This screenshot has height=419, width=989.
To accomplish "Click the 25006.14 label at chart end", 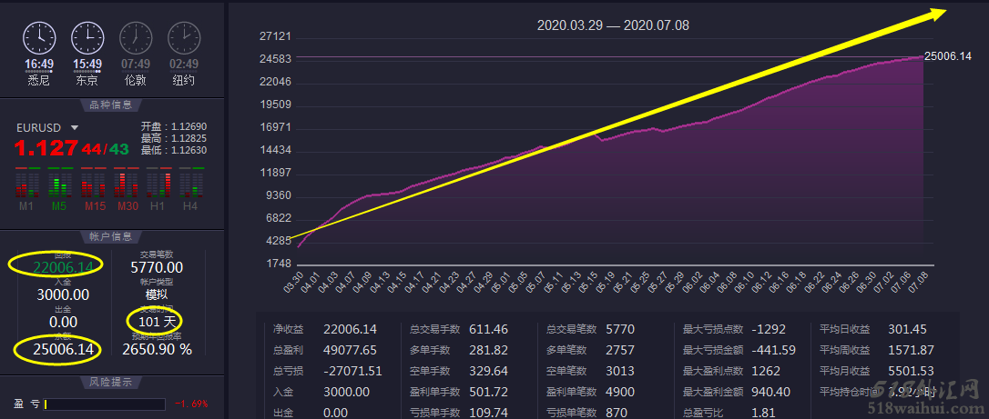I will [948, 56].
